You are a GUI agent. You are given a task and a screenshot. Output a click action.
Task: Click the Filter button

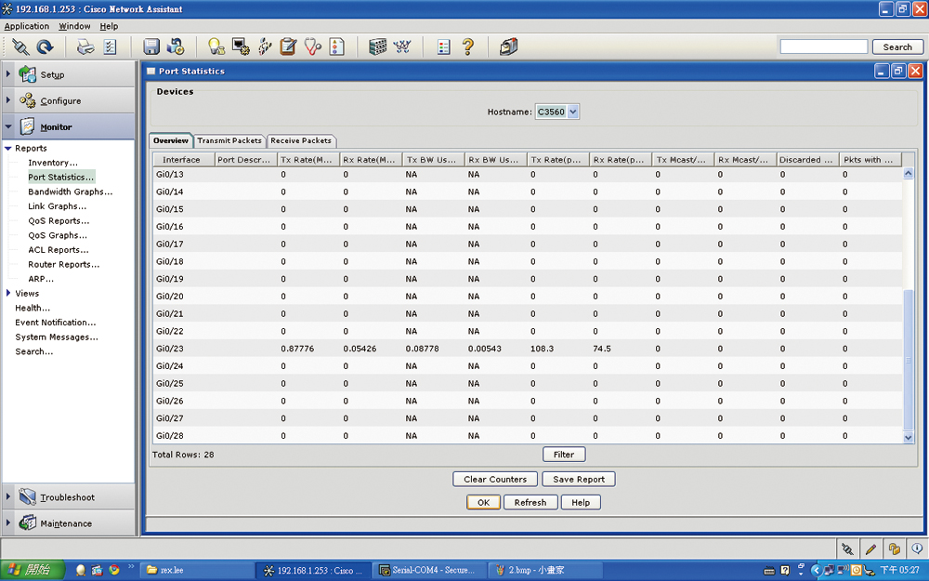(564, 455)
